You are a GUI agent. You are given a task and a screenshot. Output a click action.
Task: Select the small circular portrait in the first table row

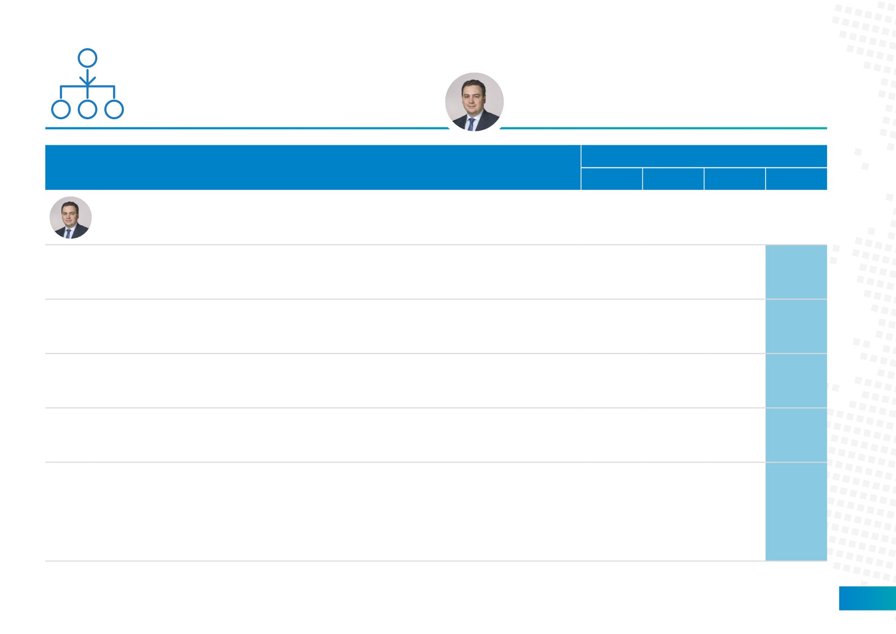pos(71,217)
